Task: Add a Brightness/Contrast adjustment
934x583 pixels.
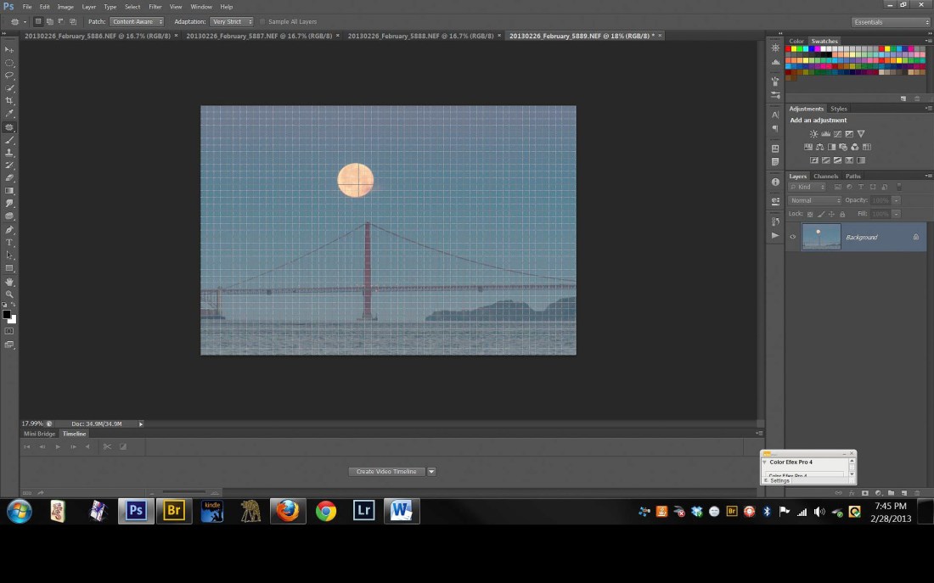Action: [x=813, y=134]
